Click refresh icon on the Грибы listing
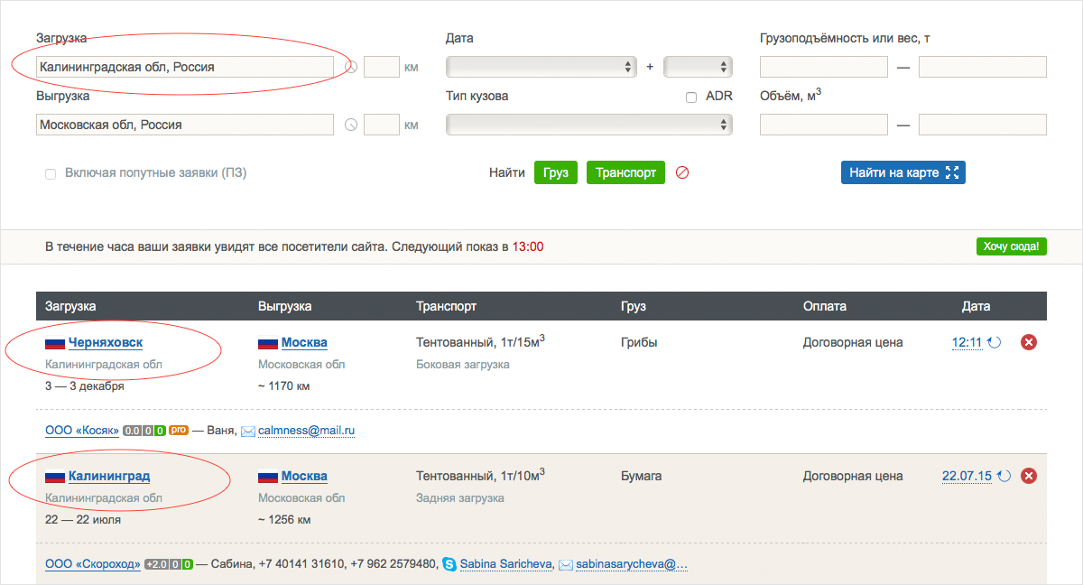This screenshot has height=585, width=1083. point(994,343)
